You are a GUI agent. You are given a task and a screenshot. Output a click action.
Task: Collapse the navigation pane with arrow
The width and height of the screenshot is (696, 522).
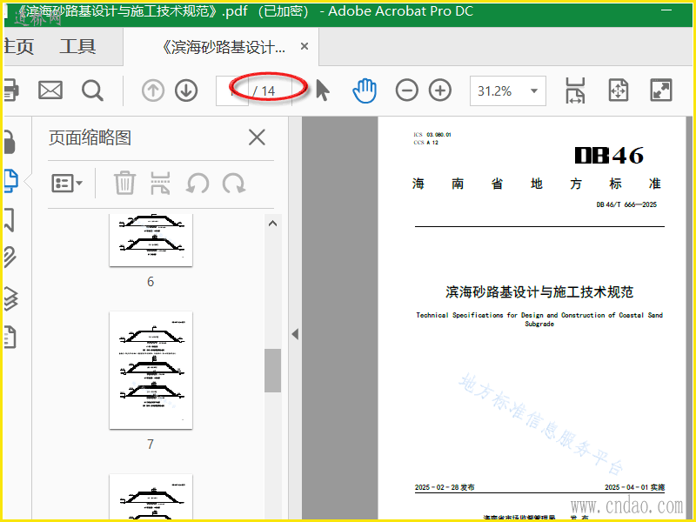tap(295, 334)
